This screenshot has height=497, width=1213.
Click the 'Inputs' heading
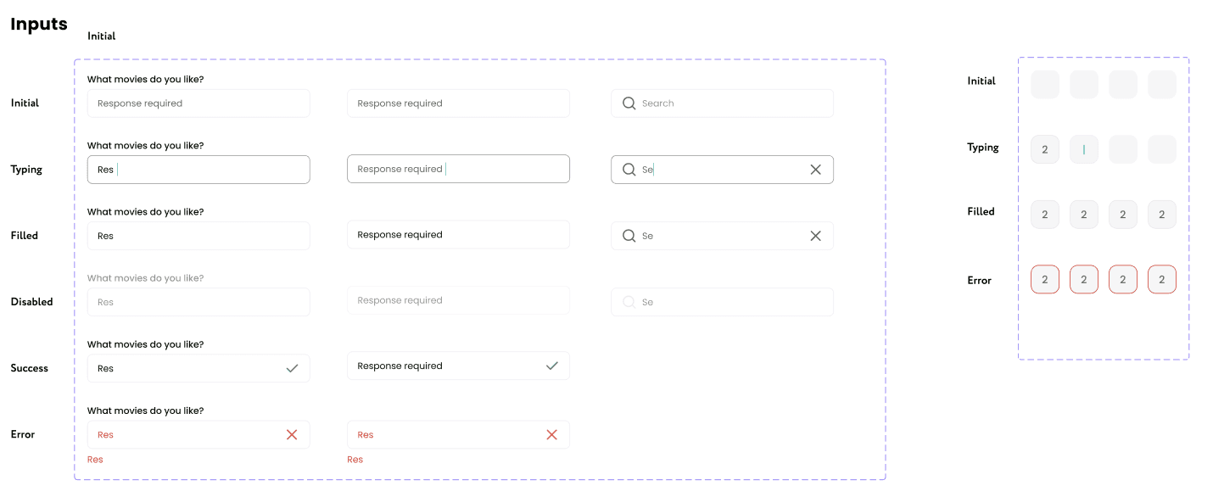click(39, 24)
